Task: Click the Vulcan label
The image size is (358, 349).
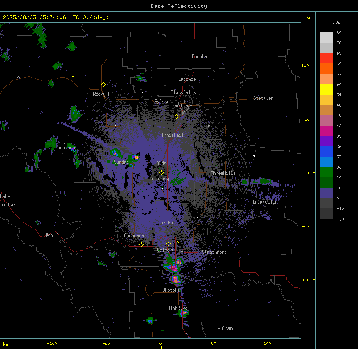Action: click(225, 328)
